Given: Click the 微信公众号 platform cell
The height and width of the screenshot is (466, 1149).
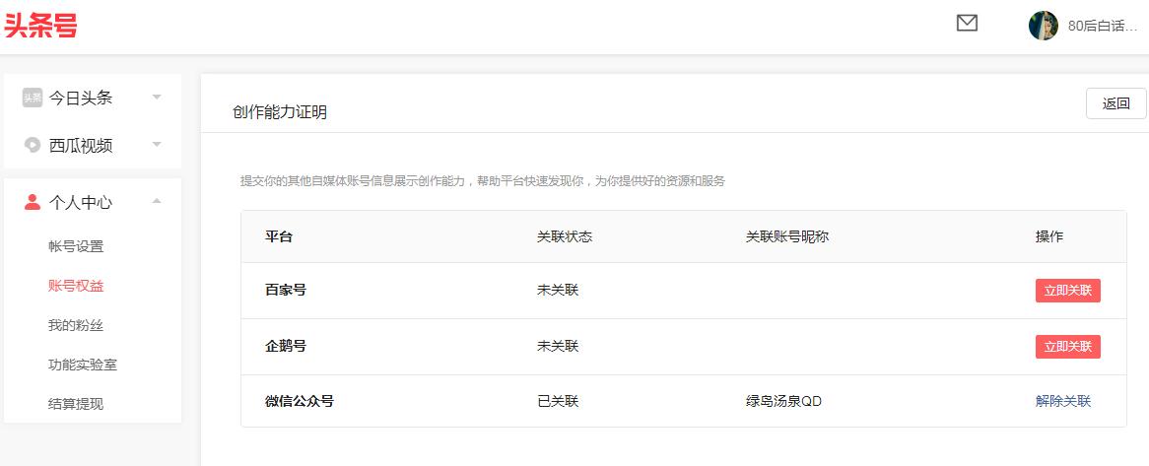Looking at the screenshot, I should click(300, 402).
